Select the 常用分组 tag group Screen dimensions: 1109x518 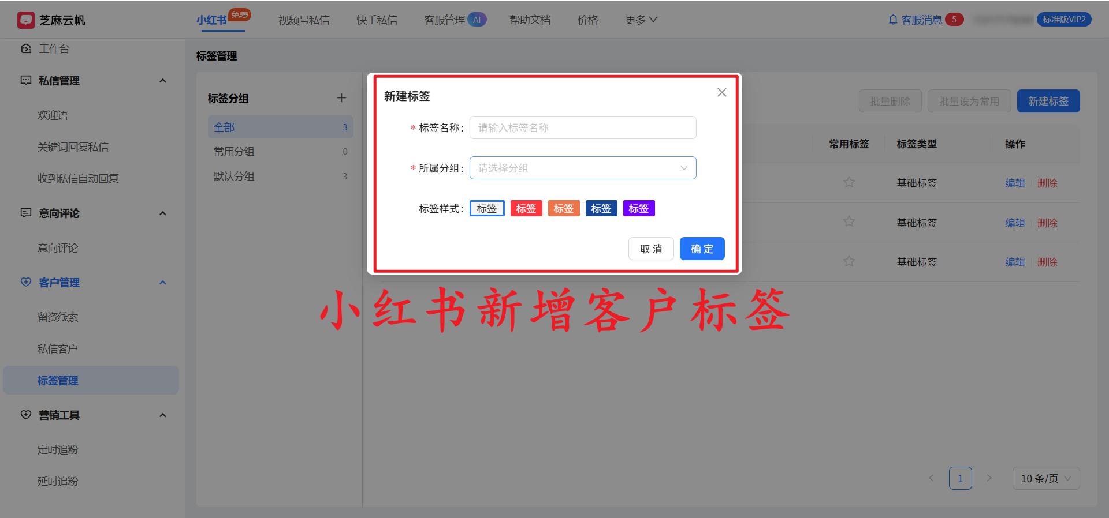pyautogui.click(x=280, y=151)
